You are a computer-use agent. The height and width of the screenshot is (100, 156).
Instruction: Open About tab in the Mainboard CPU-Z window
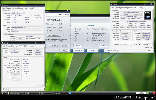31,8
